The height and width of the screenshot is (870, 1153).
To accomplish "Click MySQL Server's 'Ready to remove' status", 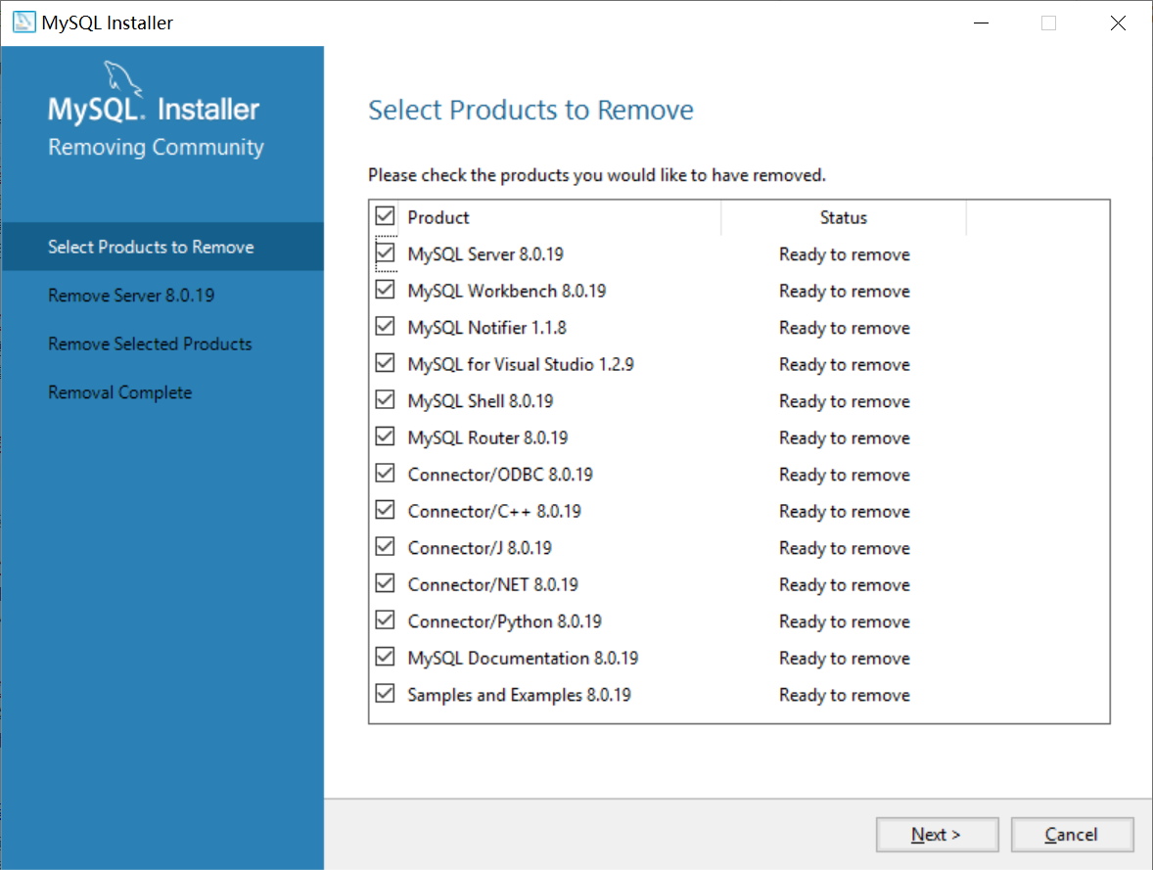I will point(844,254).
